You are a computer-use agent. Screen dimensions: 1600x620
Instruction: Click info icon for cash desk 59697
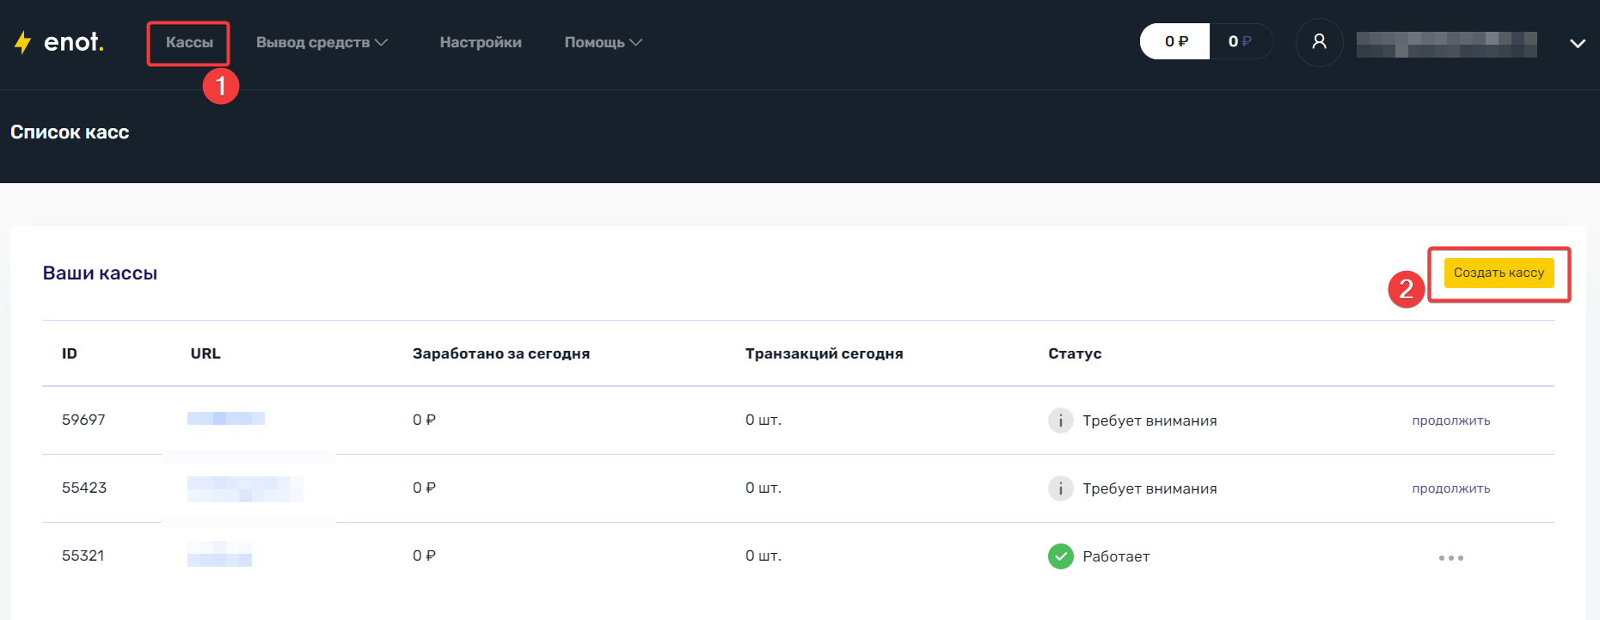1060,420
